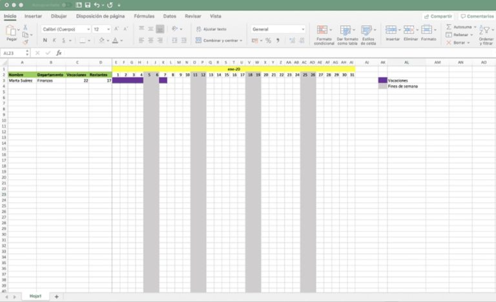Image resolution: width=496 pixels, height=302 pixels.
Task: Toggle Ajustar texto wrapping
Action: (x=211, y=29)
